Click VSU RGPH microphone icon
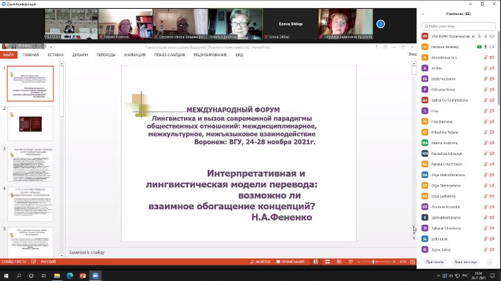501x281 pixels. pos(485,37)
